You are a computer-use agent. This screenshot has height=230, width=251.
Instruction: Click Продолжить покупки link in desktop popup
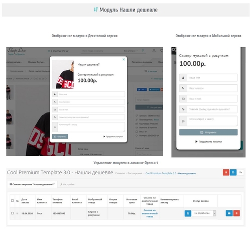[x=113, y=137]
